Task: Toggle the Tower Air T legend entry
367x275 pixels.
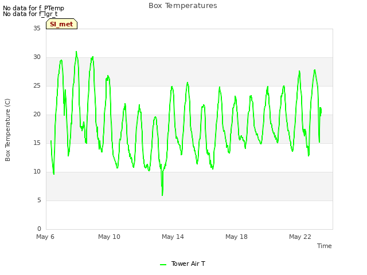Action: 182,264
